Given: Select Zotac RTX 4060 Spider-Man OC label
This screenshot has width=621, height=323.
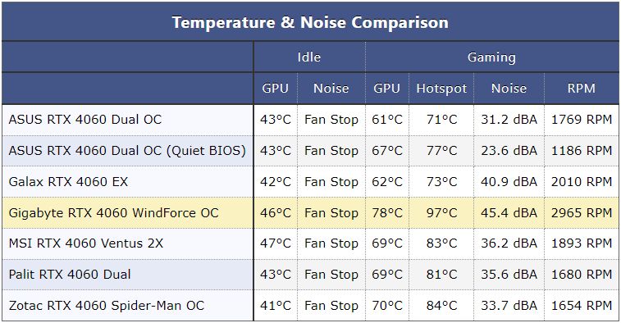Looking at the screenshot, I should [x=107, y=306].
